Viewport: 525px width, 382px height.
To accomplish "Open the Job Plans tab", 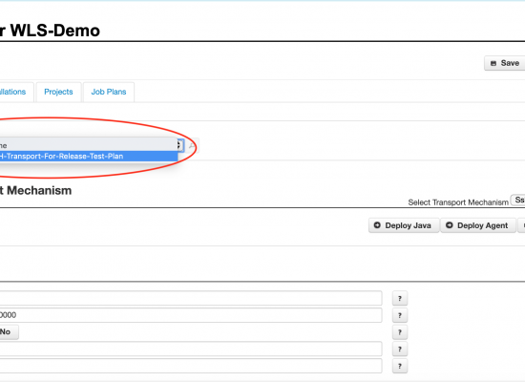I will 109,92.
